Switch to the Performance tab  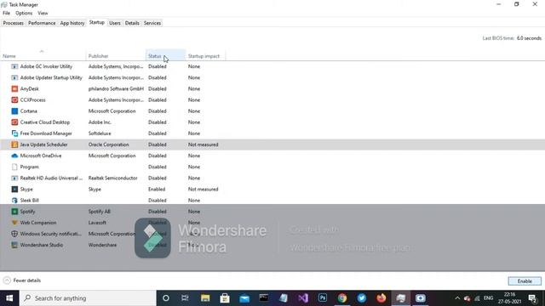pos(42,23)
